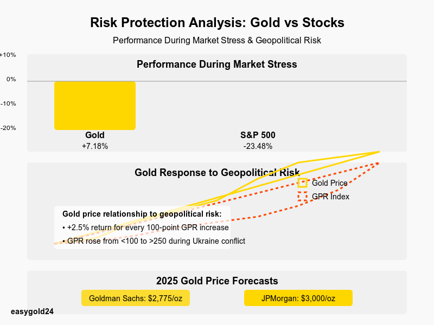Click the -20% axis tick label

[x=8, y=128]
